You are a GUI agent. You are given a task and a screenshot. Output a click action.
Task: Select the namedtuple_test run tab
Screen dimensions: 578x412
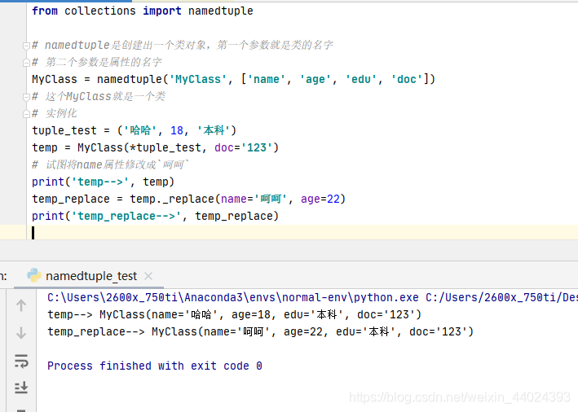click(89, 276)
